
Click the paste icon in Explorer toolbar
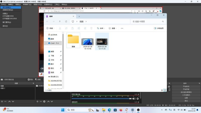pos(72,28)
